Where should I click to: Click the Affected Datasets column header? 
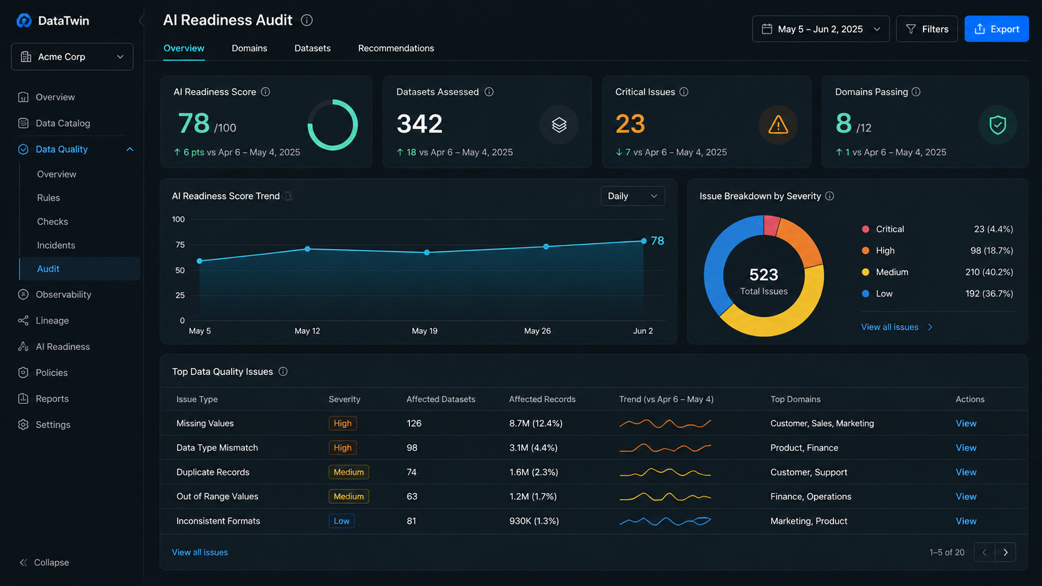[x=441, y=399]
